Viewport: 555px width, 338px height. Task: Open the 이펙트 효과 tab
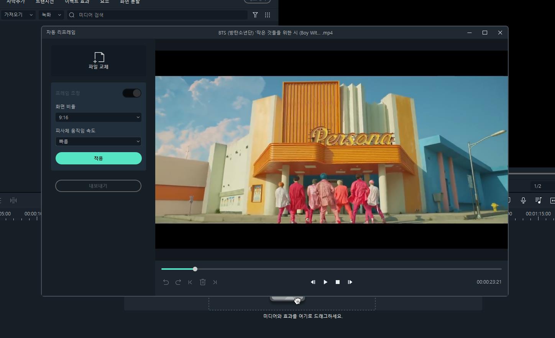77,2
